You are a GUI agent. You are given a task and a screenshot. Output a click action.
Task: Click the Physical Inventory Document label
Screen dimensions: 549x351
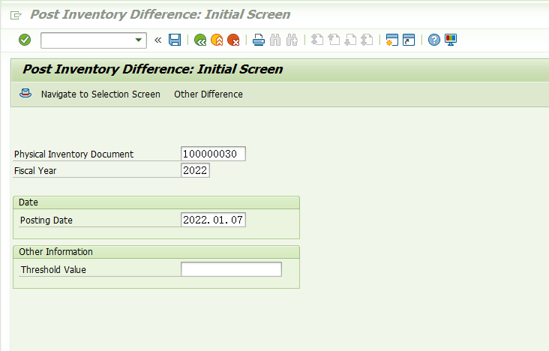pos(73,154)
